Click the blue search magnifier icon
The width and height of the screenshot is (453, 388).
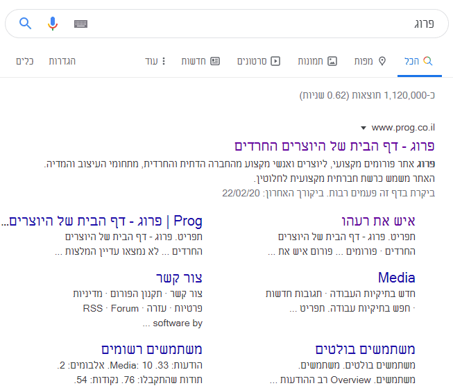tap(25, 24)
